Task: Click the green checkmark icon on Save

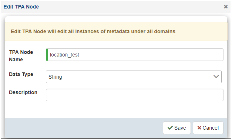Action: pos(170,128)
